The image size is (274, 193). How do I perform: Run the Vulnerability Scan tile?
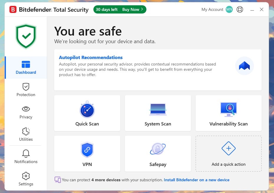[x=229, y=113]
